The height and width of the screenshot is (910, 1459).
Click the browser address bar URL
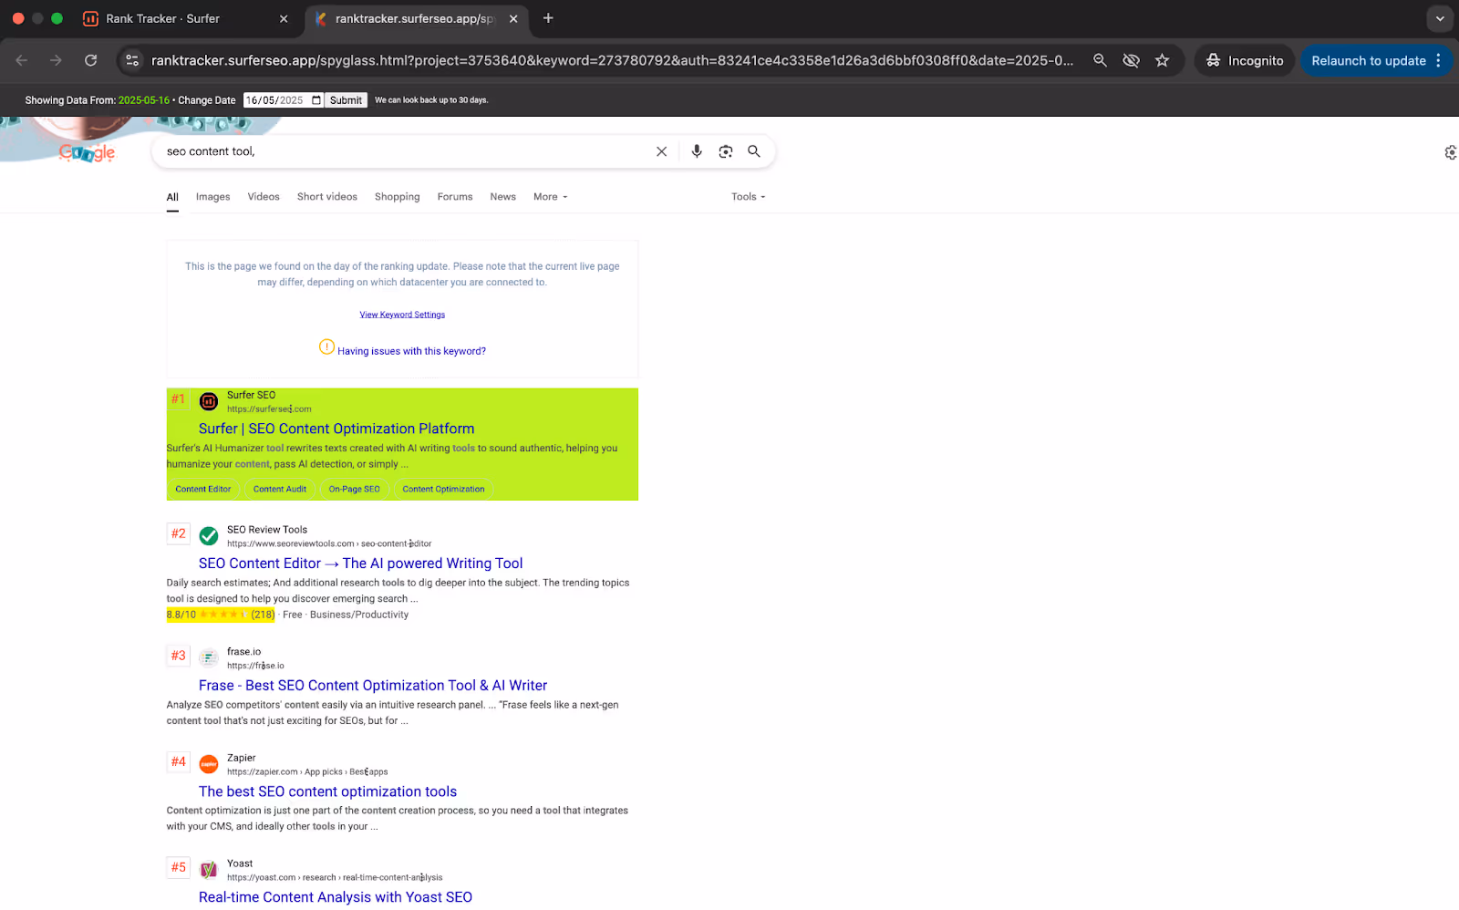pos(612,60)
